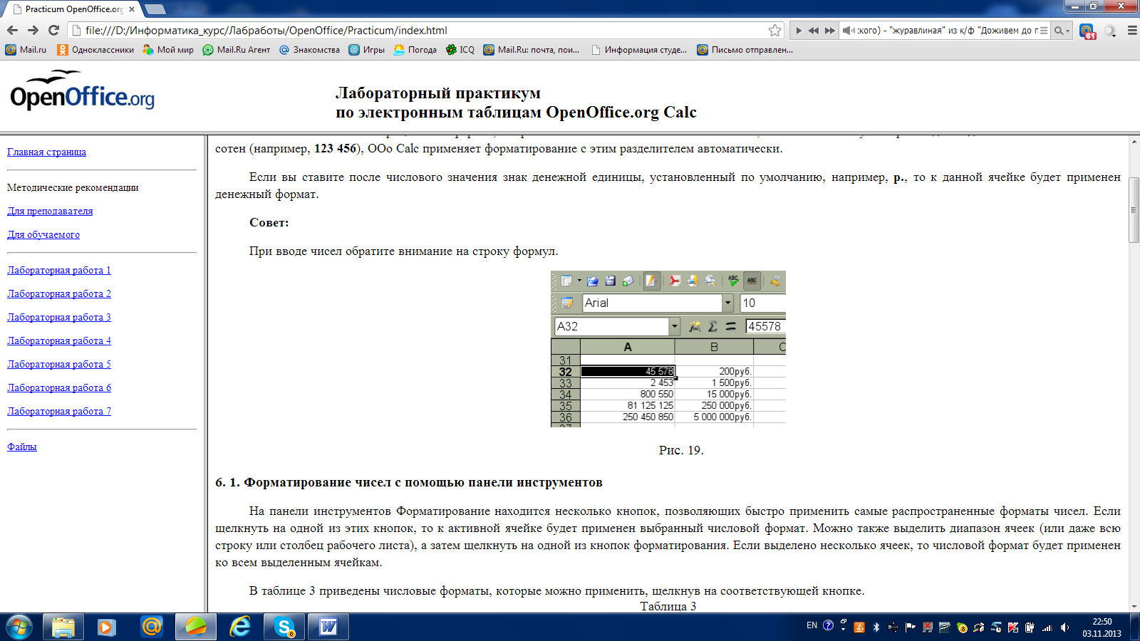Open the Одноклассники bookmark

[95, 50]
